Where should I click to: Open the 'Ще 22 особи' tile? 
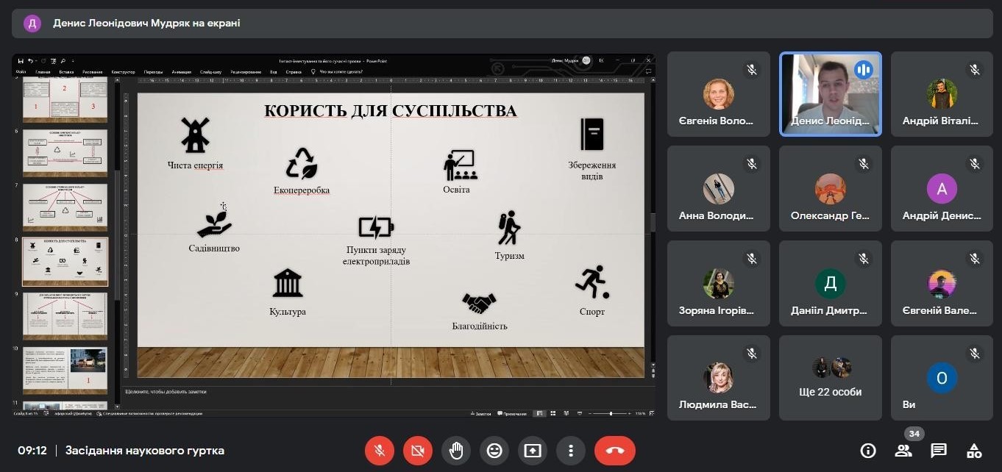831,378
